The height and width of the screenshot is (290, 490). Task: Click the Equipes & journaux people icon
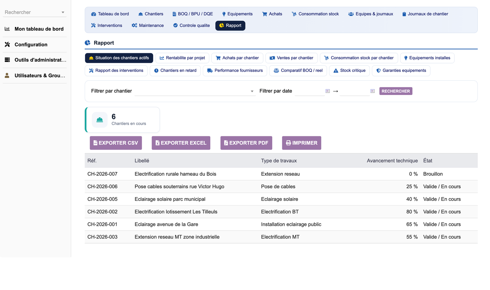coord(351,14)
